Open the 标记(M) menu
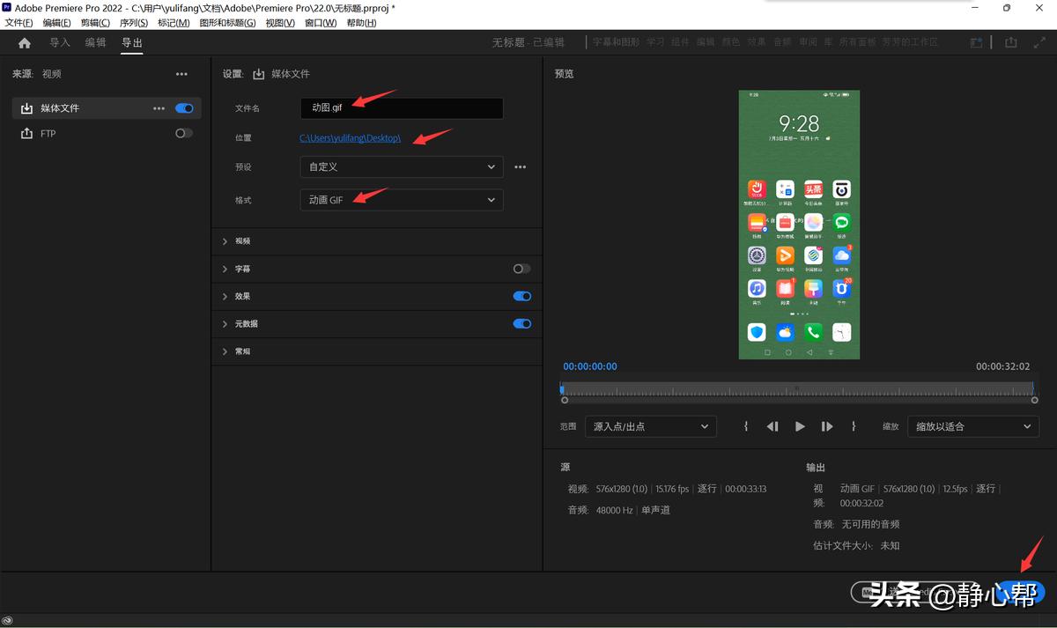 pyautogui.click(x=173, y=23)
